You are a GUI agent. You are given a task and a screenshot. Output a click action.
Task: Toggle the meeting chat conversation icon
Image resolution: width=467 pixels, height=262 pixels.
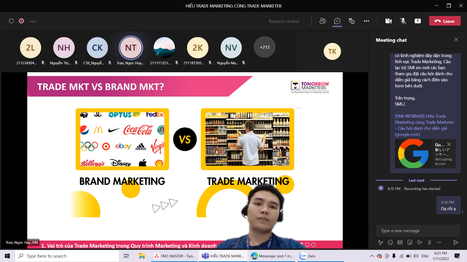click(x=337, y=21)
